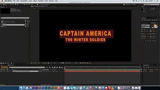Open the VLC cone icon in the Dock
Screen dimensions: 160x90
[112, 88]
